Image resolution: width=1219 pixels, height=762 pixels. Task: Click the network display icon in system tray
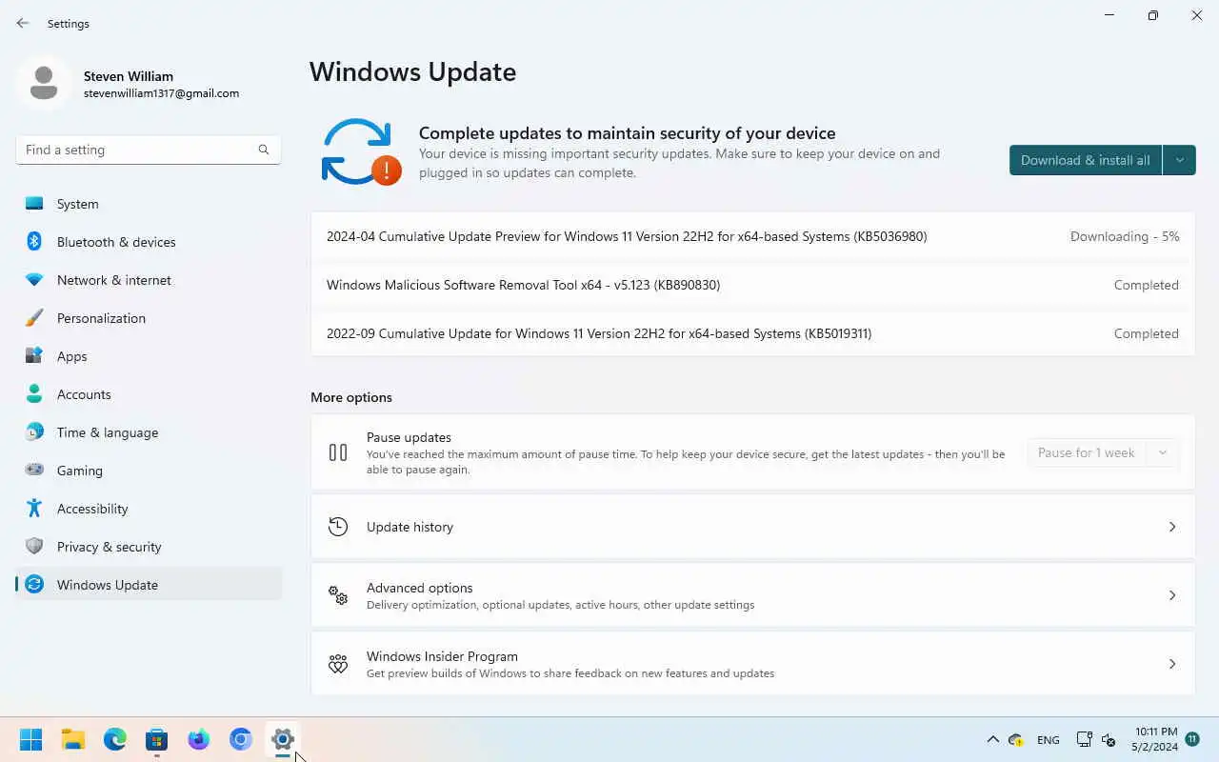[x=1084, y=739]
